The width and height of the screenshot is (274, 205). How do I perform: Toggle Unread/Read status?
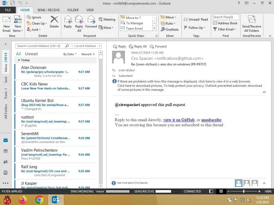pyautogui.click(x=196, y=19)
